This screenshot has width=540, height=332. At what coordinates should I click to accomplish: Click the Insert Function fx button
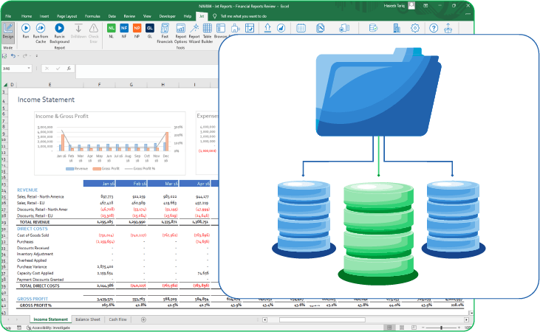tap(69, 69)
